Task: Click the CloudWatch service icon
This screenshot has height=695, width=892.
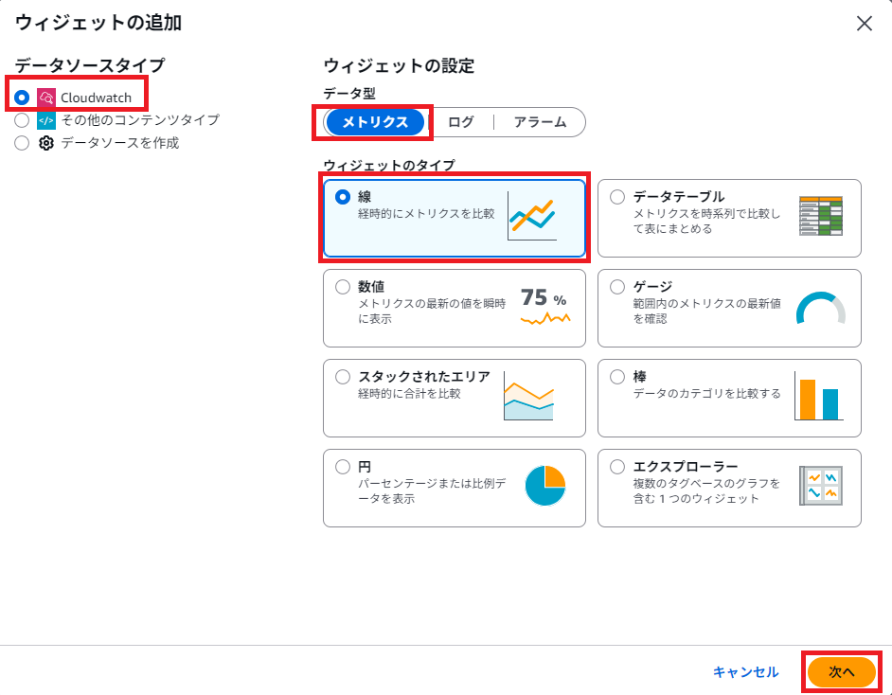Action: (x=46, y=98)
